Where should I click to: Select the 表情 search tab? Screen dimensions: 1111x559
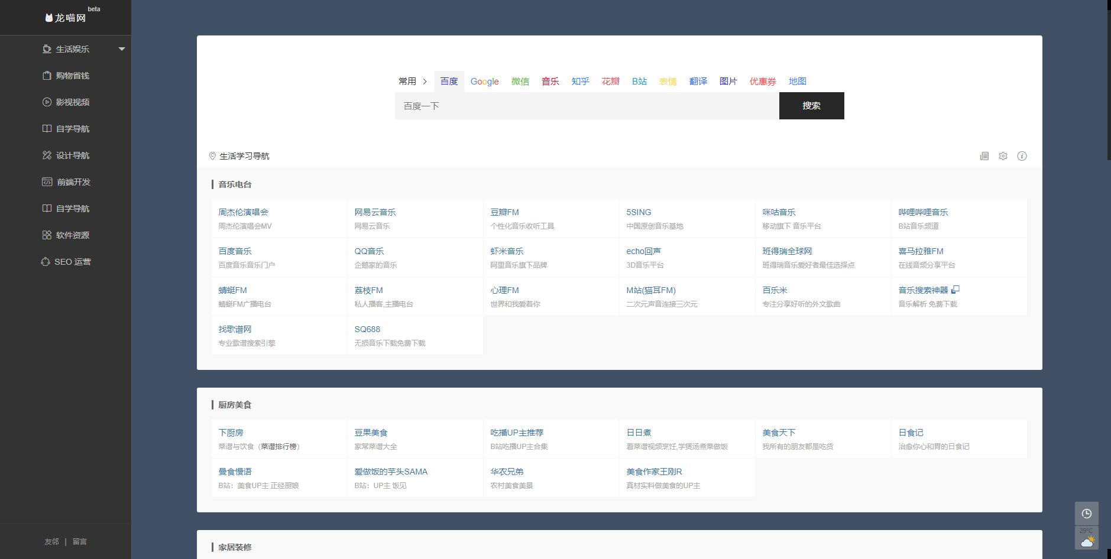point(668,82)
